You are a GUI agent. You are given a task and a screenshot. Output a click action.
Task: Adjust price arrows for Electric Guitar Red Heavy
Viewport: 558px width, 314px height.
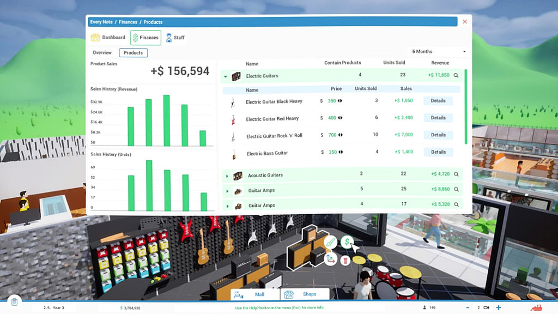pos(340,118)
